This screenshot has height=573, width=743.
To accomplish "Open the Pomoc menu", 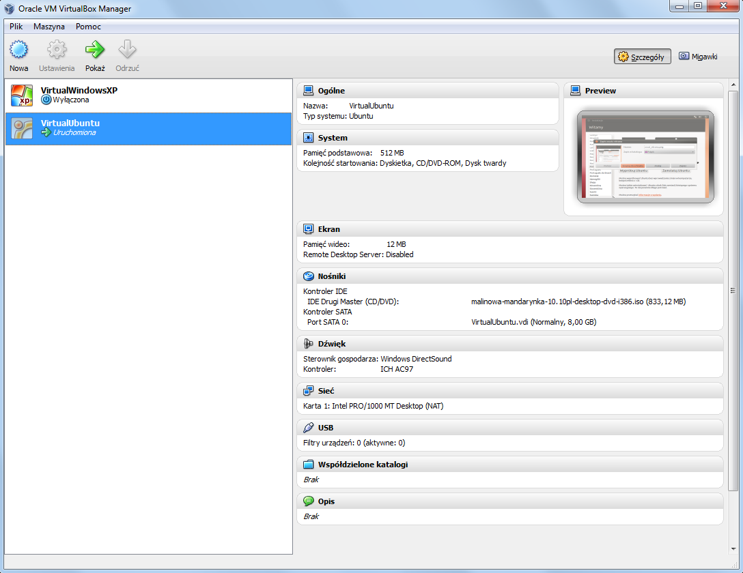I will point(88,27).
